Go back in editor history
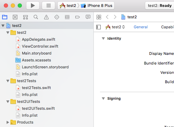 click(107, 17)
